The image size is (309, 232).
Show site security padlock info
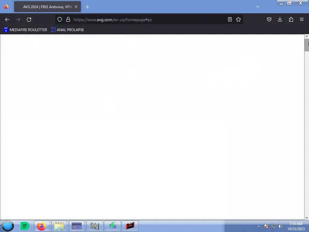(x=68, y=19)
